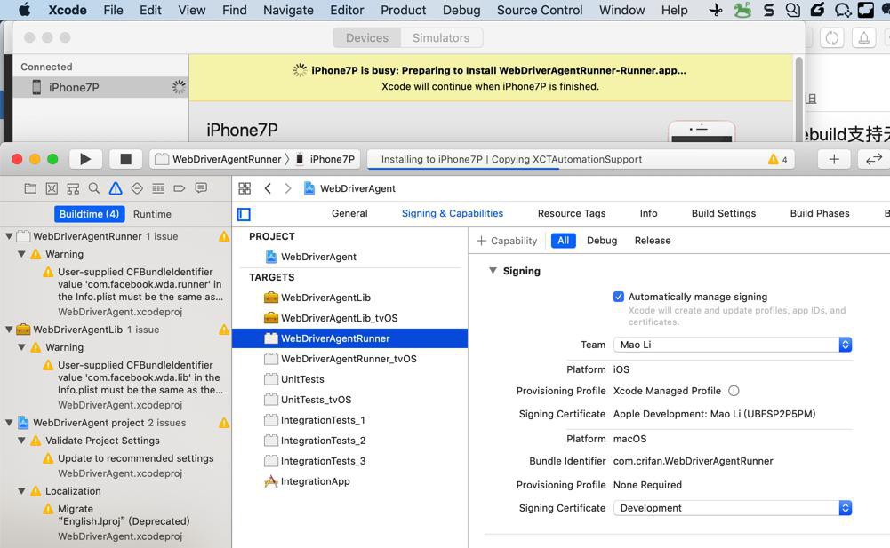890x548 pixels.
Task: Open the Project navigator folder icon
Action: coord(30,188)
